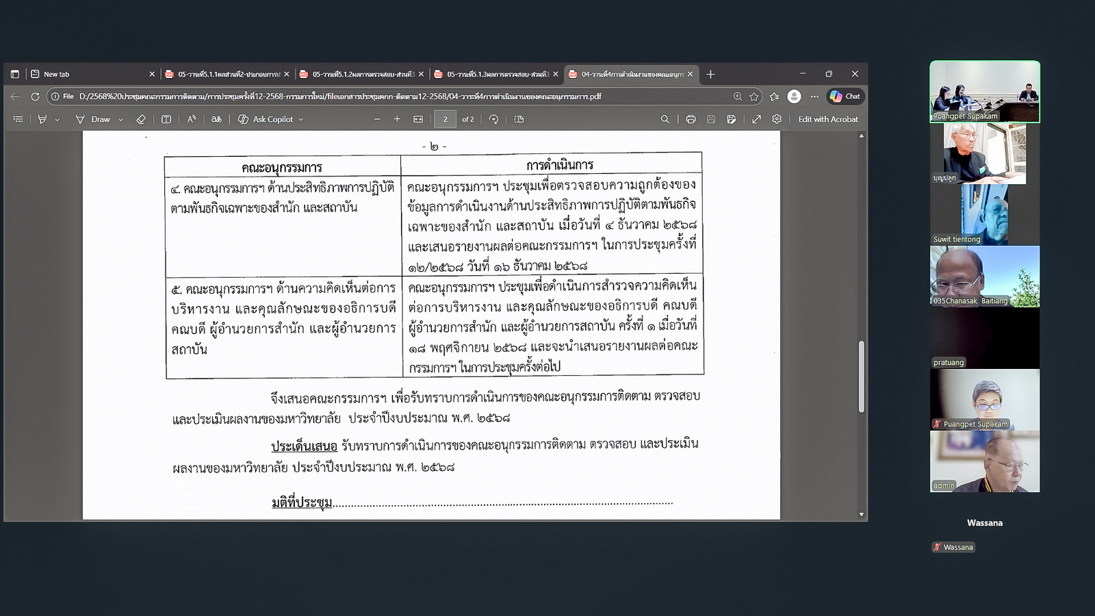This screenshot has width=1095, height=616.
Task: Click Edit with Acrobat button
Action: tap(827, 119)
